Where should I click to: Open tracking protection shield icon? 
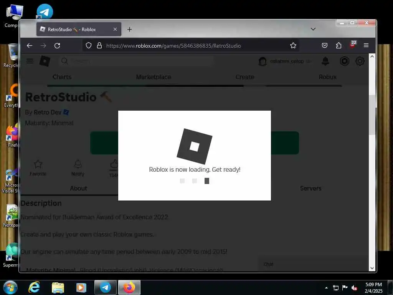89,46
